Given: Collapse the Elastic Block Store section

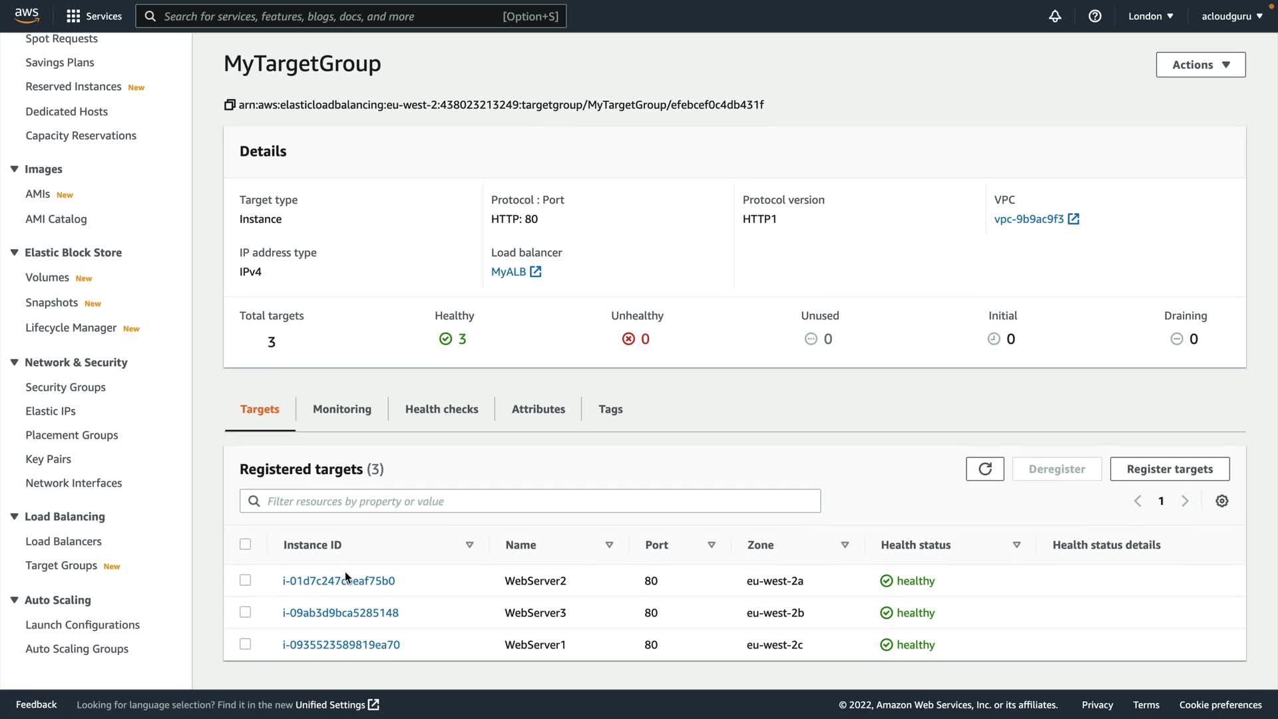Looking at the screenshot, I should (14, 252).
